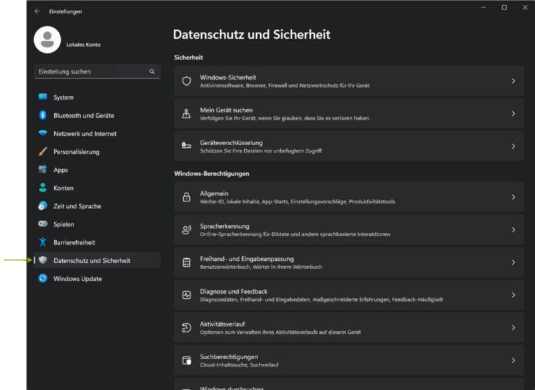Open Suchberechtigungen via its right chevron
Image resolution: width=535 pixels, height=390 pixels.
tap(513, 361)
